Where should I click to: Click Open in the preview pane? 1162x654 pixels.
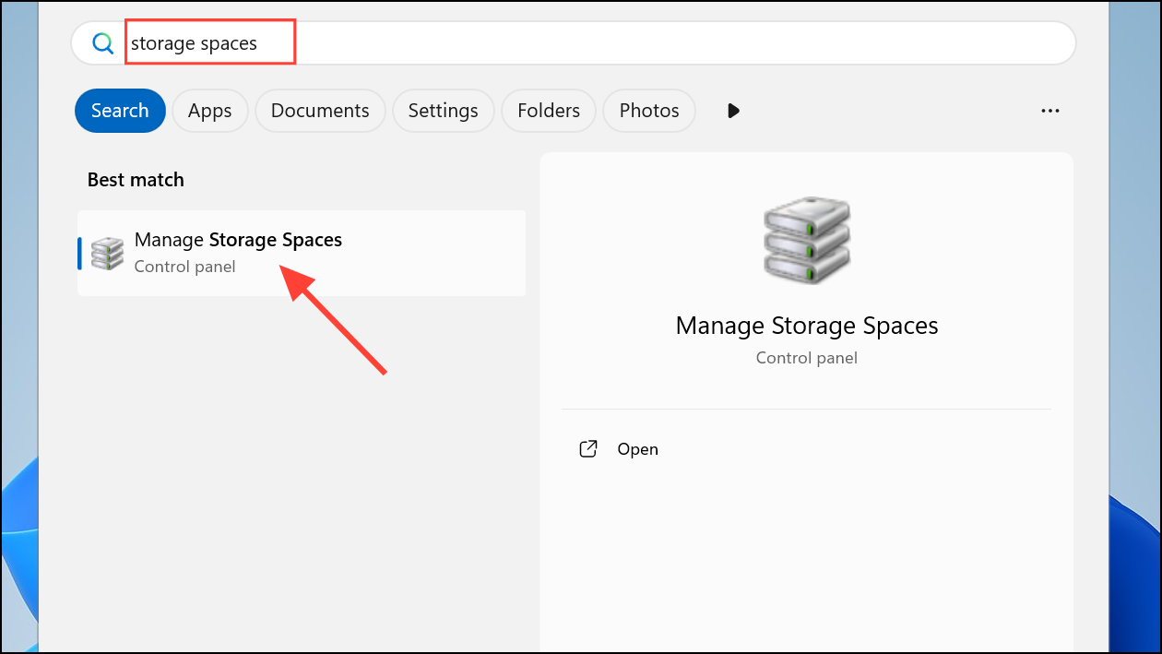(x=637, y=449)
